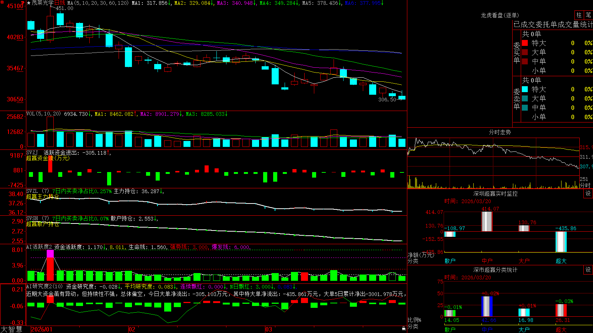The width and height of the screenshot is (593, 333).
Task: Click the 306.50 low price annotation
Action: pos(387,100)
